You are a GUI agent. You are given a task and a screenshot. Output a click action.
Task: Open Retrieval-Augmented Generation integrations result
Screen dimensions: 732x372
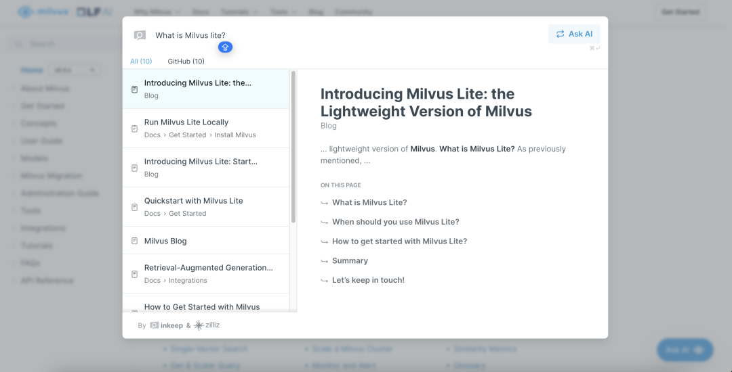coord(206,274)
